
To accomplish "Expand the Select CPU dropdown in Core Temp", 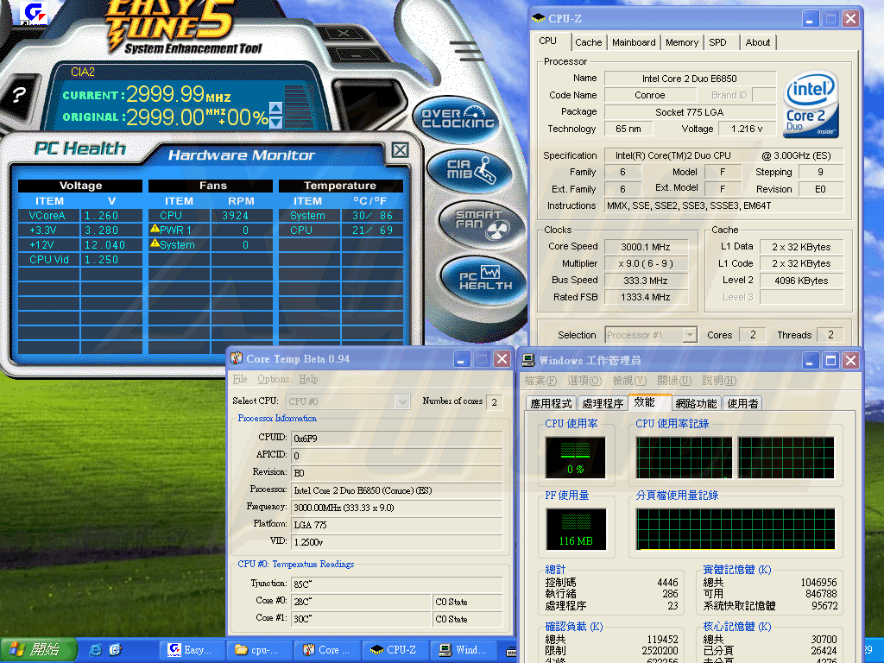I will [x=401, y=401].
